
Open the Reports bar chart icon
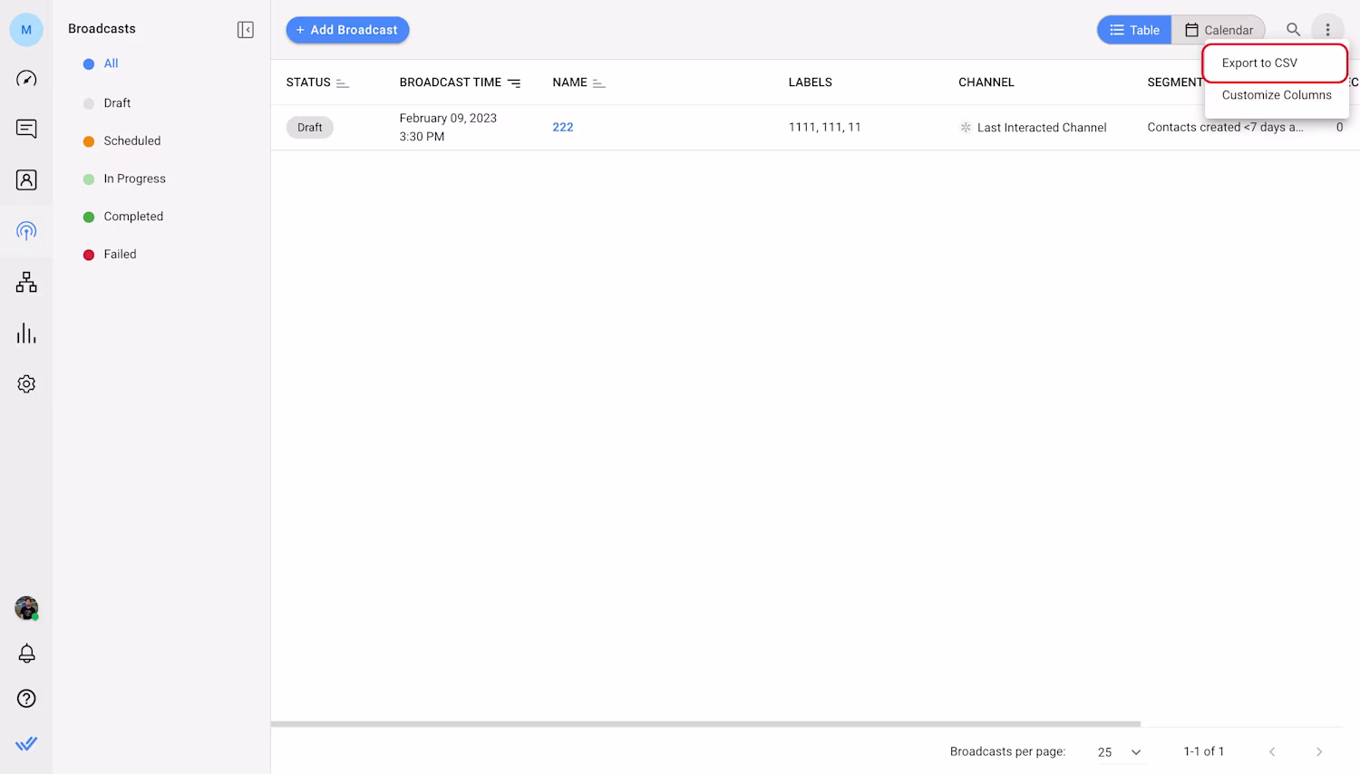tap(26, 334)
